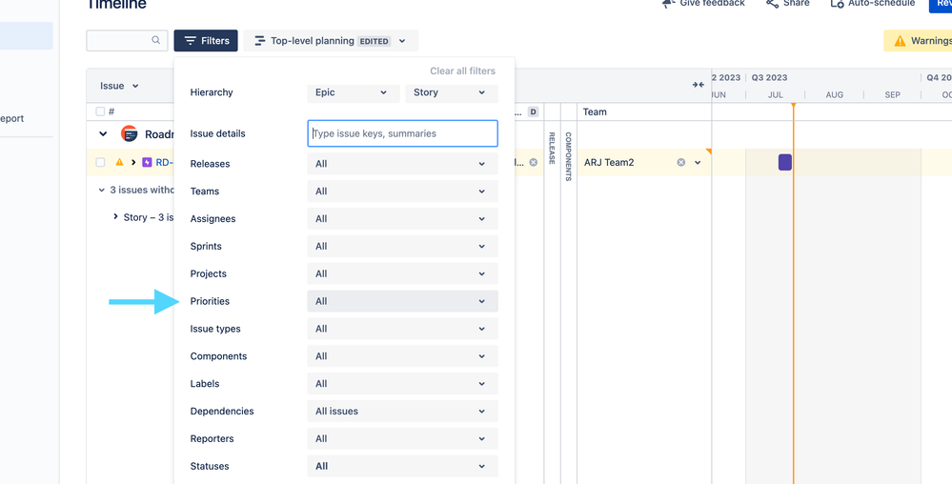This screenshot has height=484, width=952.
Task: Collapse the 3 issues without parent group
Action: pyautogui.click(x=101, y=191)
